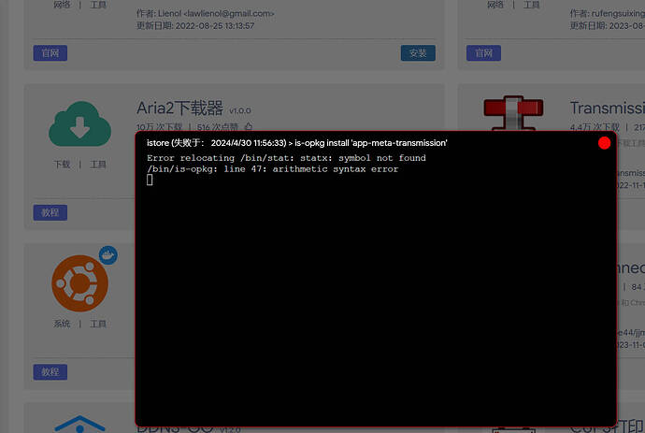Click the thumbs-up icon next to 516 likes

(248, 127)
